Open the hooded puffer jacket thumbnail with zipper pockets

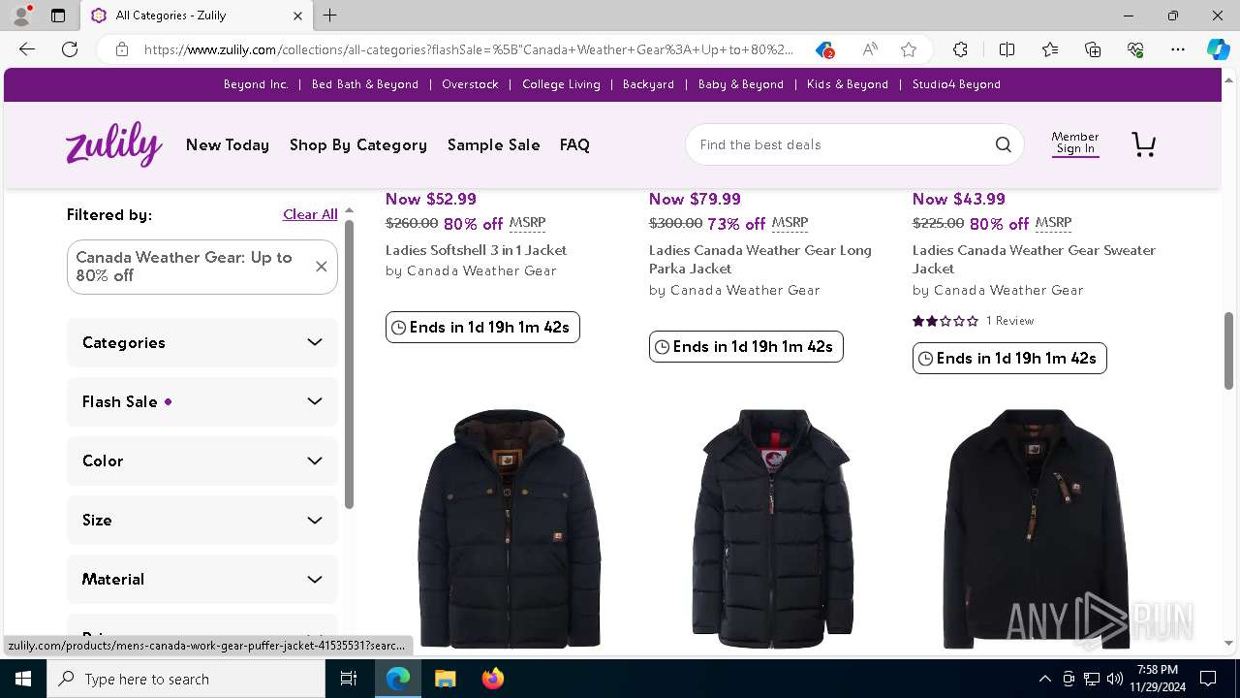(509, 528)
